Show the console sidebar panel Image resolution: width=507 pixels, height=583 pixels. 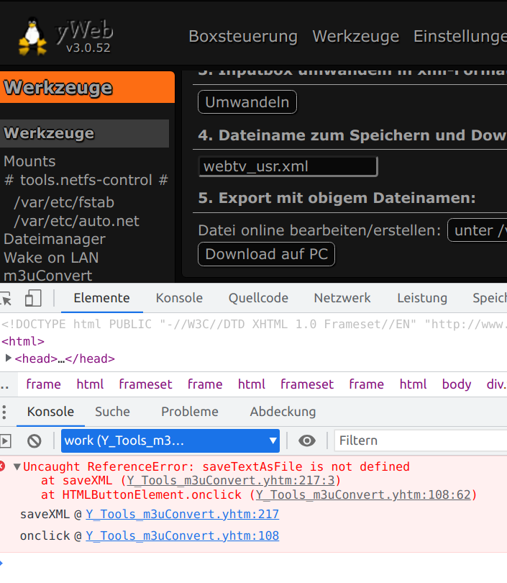tap(6, 440)
